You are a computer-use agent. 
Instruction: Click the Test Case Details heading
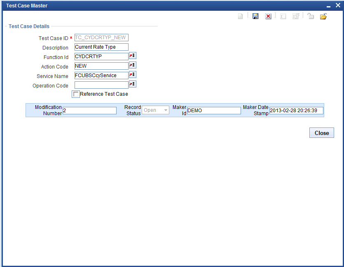(x=29, y=26)
